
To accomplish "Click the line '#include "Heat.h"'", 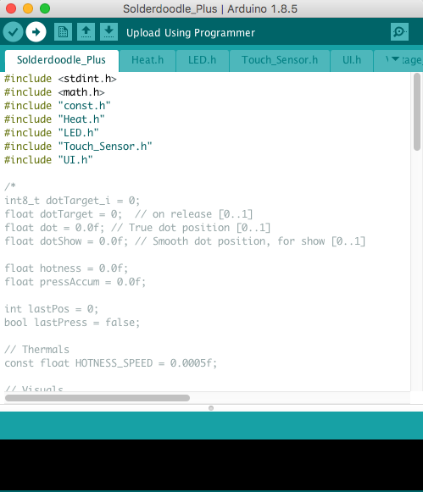I will coord(54,119).
